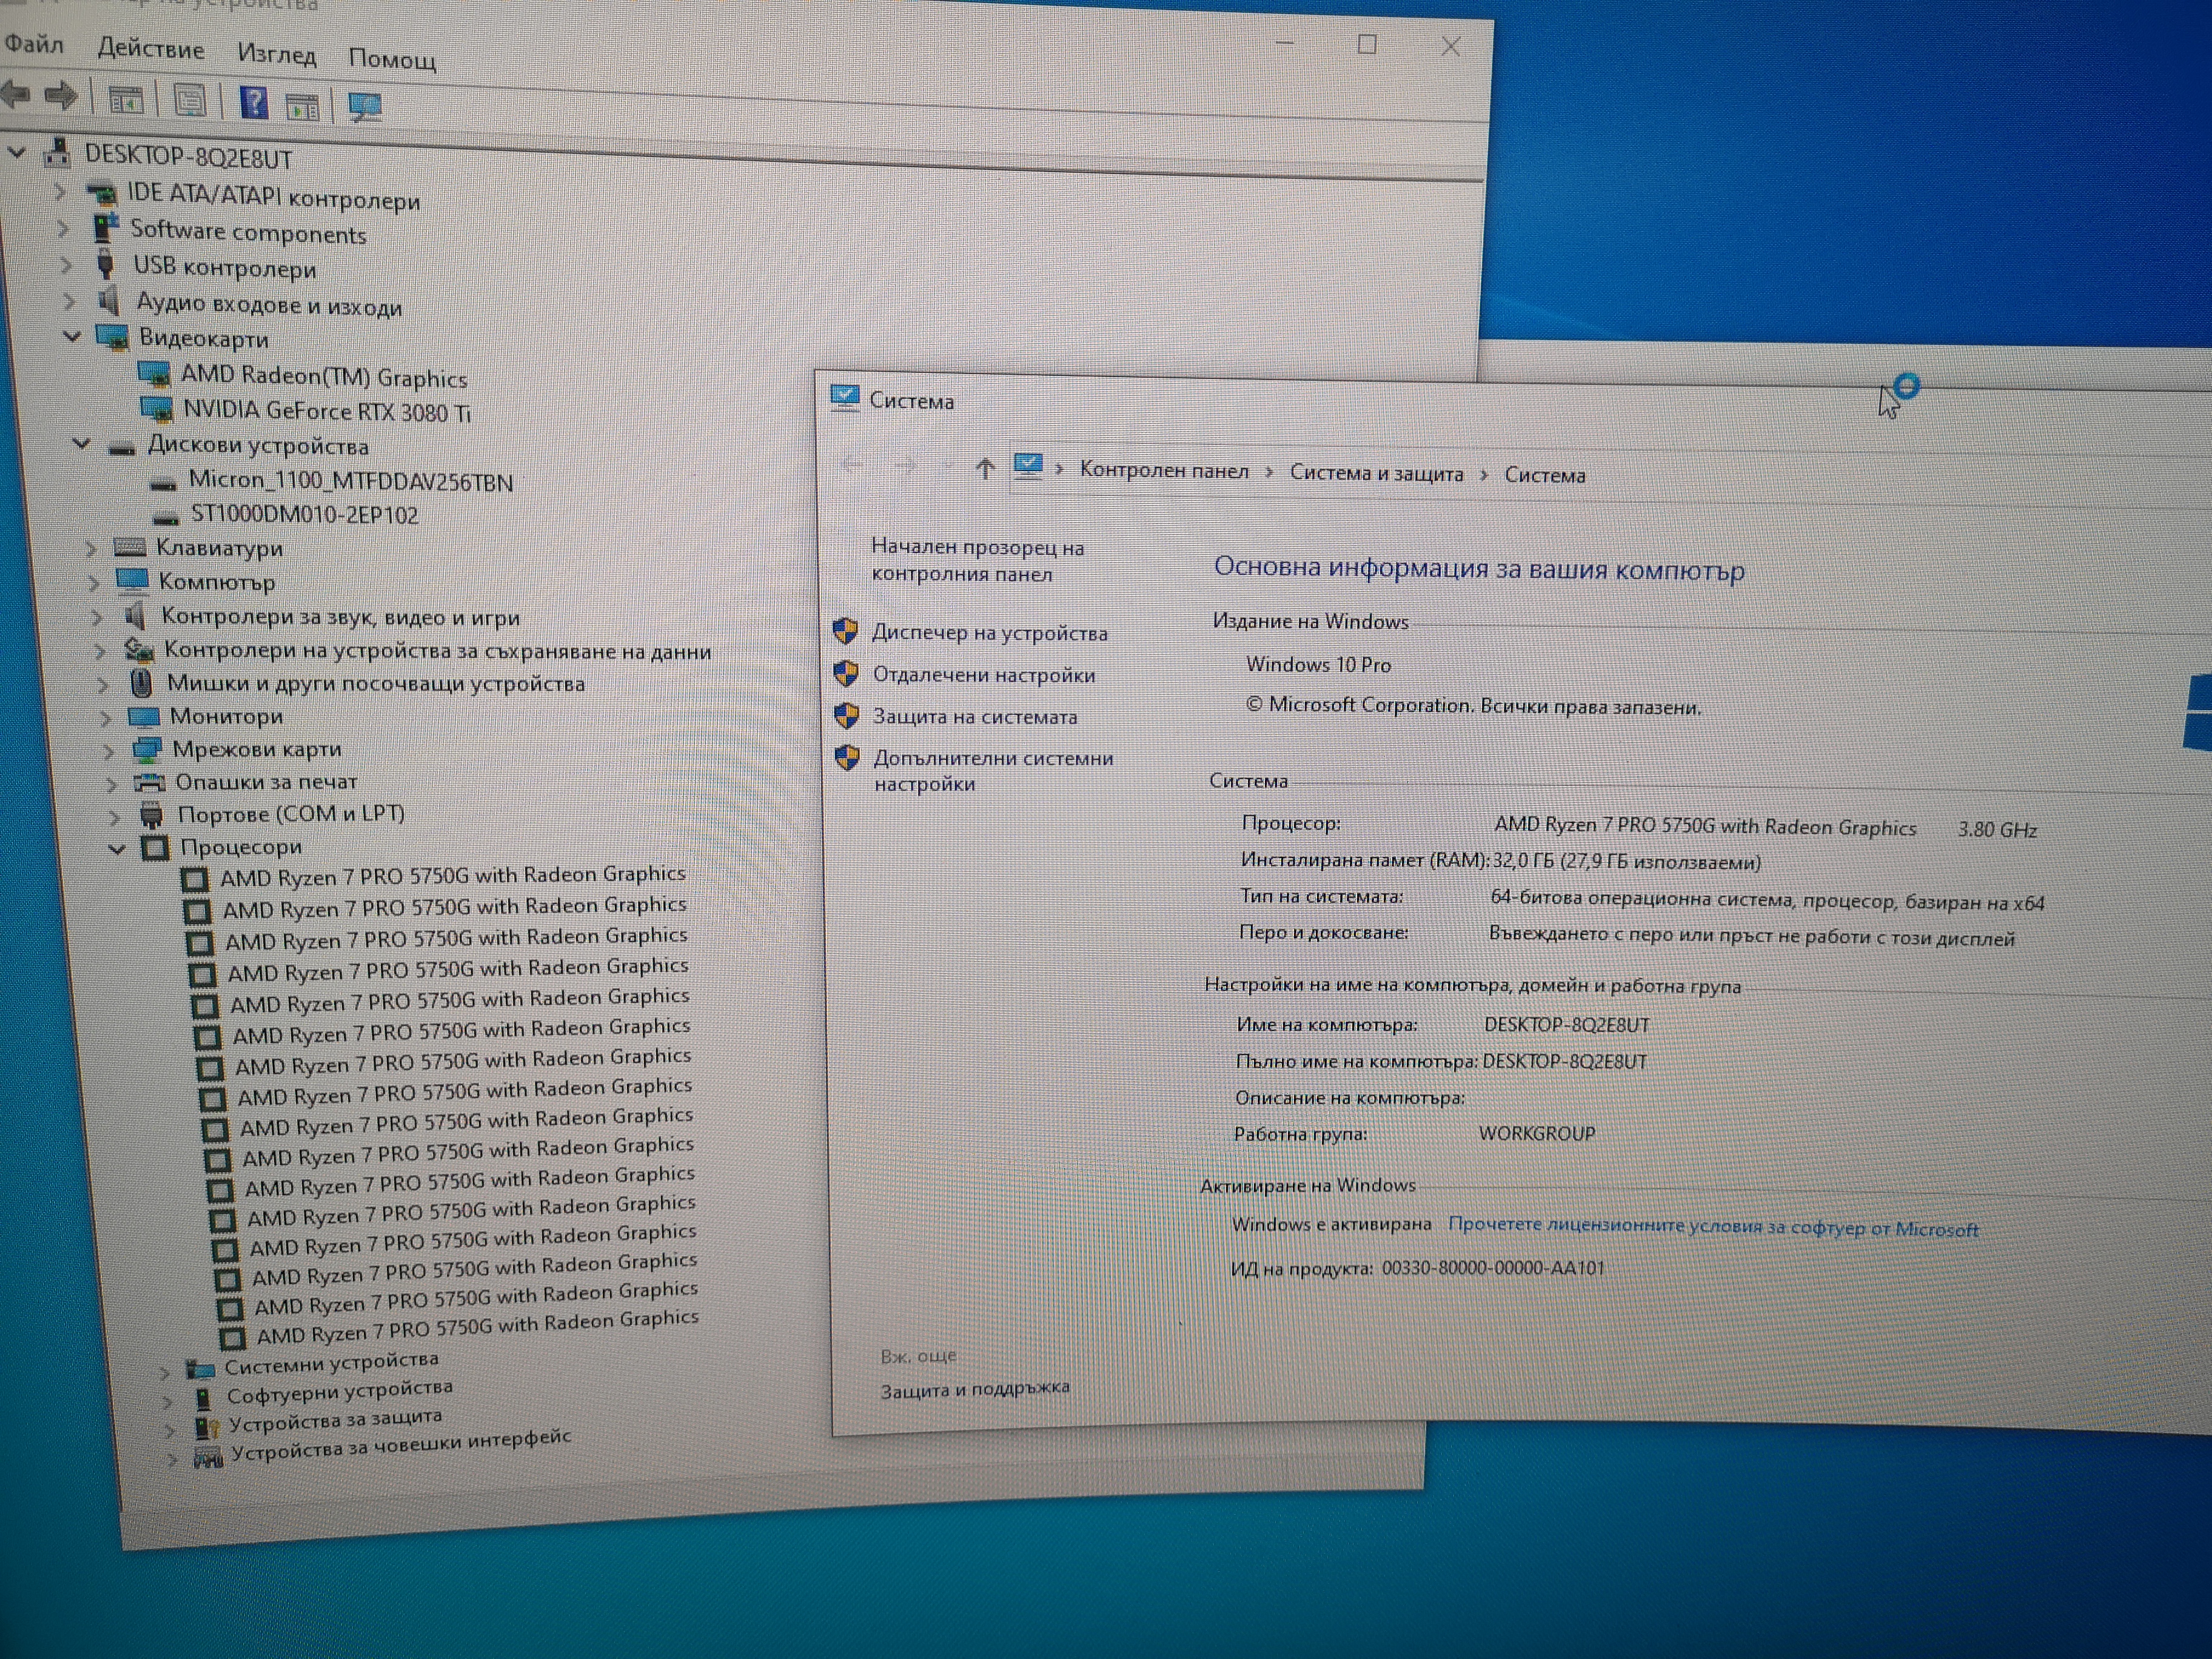The width and height of the screenshot is (2212, 1659).
Task: Click the Монитори monitor icon
Action: [144, 716]
